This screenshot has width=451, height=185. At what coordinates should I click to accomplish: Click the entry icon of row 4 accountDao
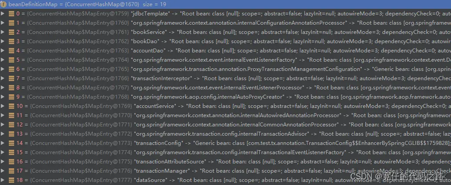11,51
